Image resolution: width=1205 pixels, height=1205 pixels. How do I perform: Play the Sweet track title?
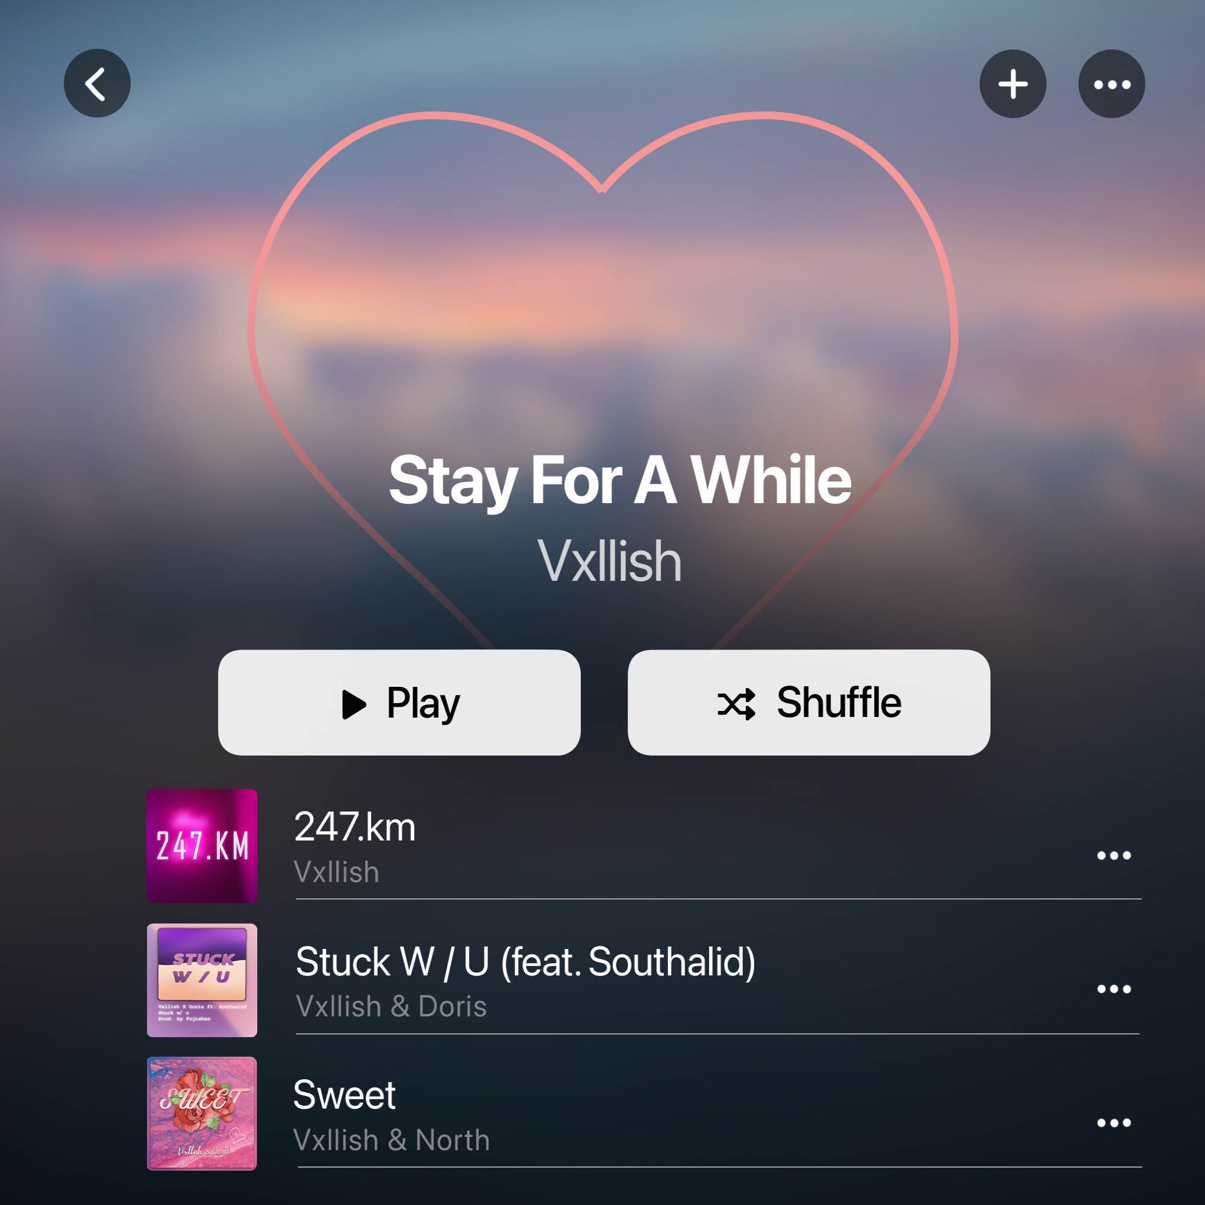[344, 1095]
